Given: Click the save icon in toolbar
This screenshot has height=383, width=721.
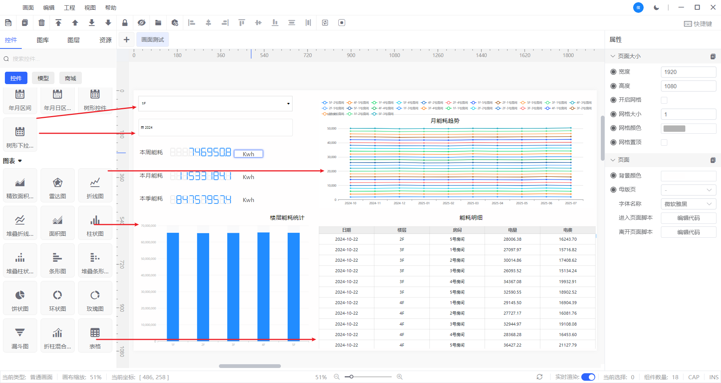Looking at the screenshot, I should [8, 23].
